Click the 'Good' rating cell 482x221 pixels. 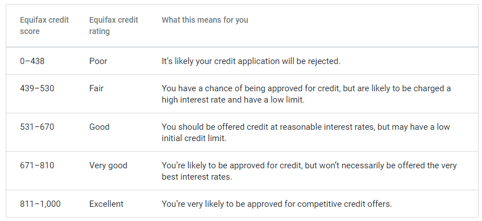click(x=99, y=126)
